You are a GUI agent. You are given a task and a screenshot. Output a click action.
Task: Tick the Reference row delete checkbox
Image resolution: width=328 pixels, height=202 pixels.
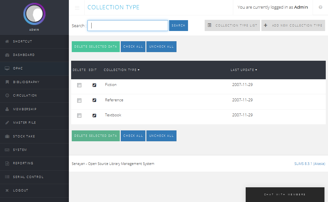(x=79, y=100)
